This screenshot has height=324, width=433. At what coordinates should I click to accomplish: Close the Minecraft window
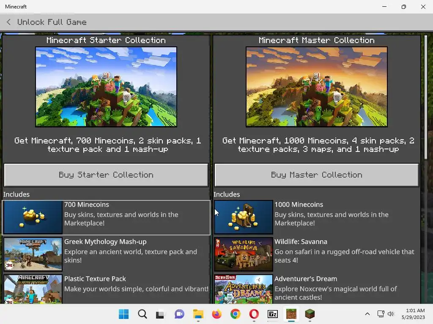[423, 7]
